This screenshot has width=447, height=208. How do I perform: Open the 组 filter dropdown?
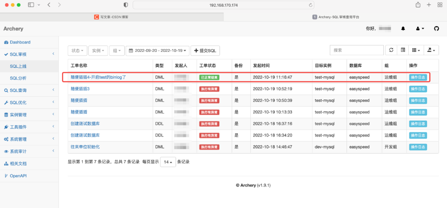pos(117,50)
